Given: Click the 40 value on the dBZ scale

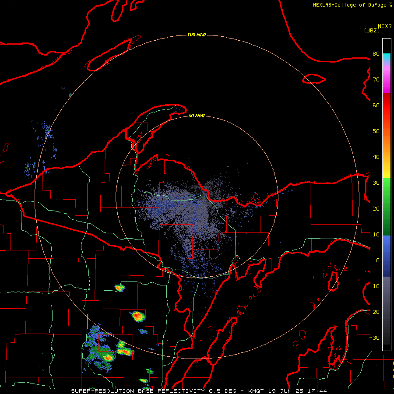Looking at the screenshot, I should 376,157.
